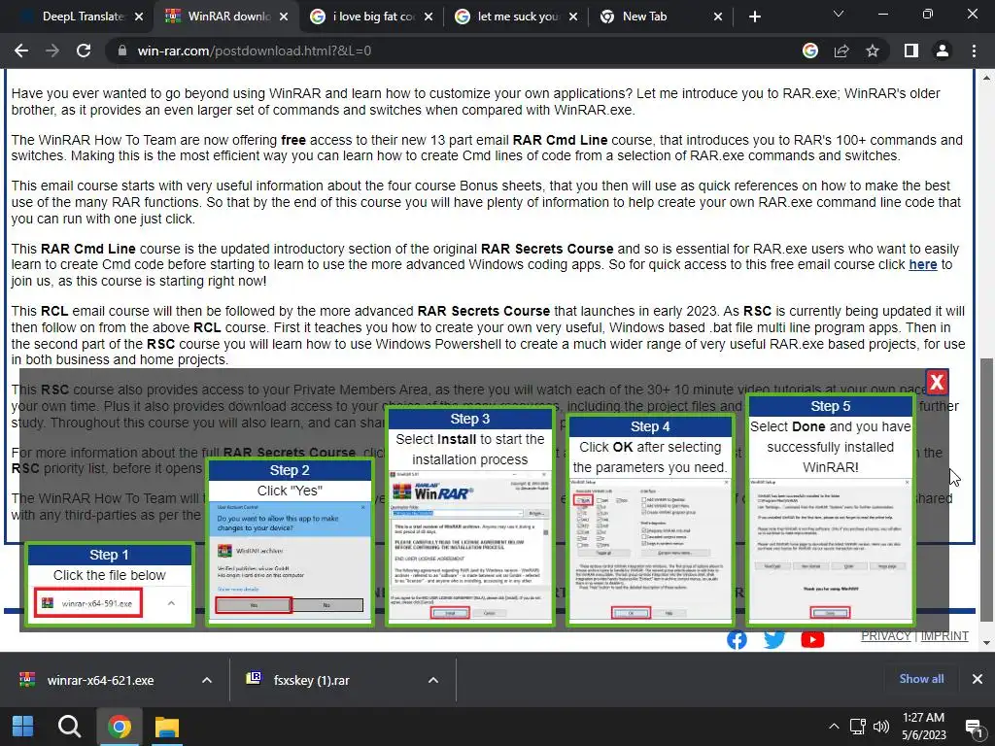This screenshot has height=746, width=995.
Task: Open downloaded winrar-x64-621.exe
Action: pyautogui.click(x=100, y=680)
